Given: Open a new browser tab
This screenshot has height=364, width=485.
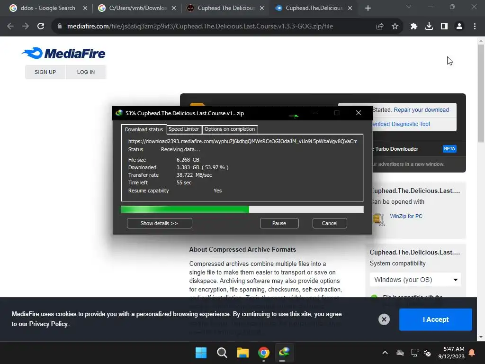Looking at the screenshot, I should [368, 8].
